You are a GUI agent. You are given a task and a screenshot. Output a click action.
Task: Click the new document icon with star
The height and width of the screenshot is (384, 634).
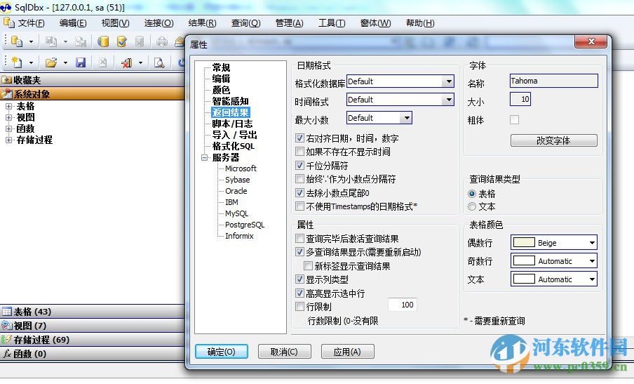click(17, 62)
